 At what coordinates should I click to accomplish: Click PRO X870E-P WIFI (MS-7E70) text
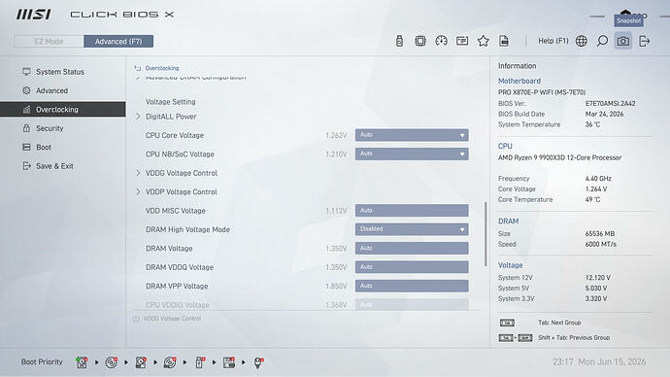point(542,92)
